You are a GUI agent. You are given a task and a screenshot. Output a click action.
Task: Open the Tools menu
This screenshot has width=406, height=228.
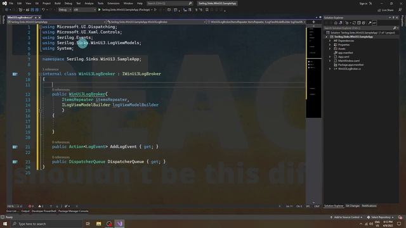coord(100,3)
